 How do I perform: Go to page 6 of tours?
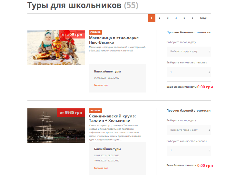(x=192, y=18)
